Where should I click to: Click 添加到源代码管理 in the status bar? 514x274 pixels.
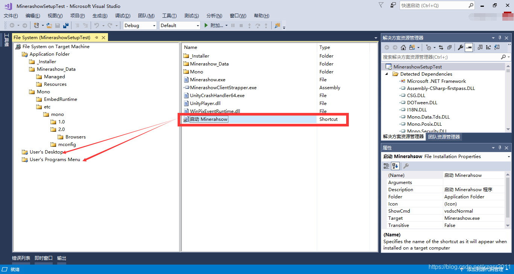coord(485,269)
